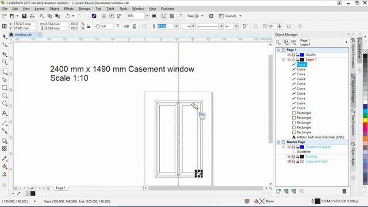
Task: Click New Layer icon in Object Manager
Action: [x=278, y=191]
